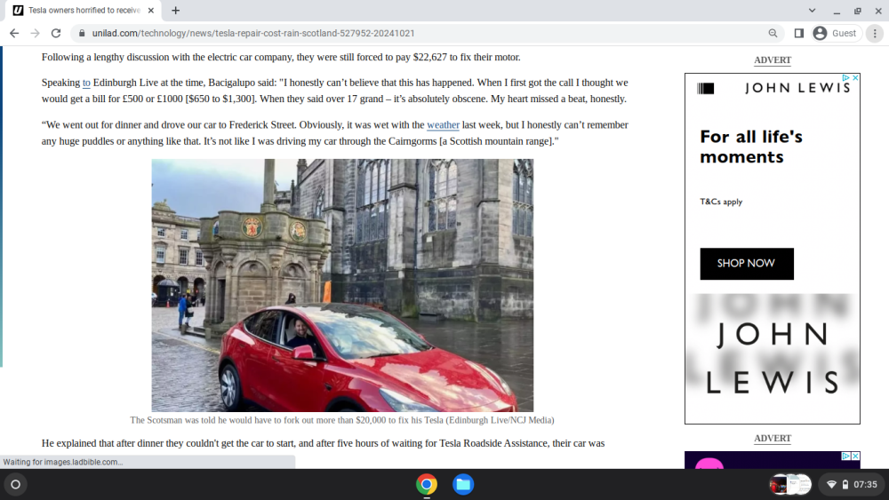View site information via padlock icon

[82, 34]
